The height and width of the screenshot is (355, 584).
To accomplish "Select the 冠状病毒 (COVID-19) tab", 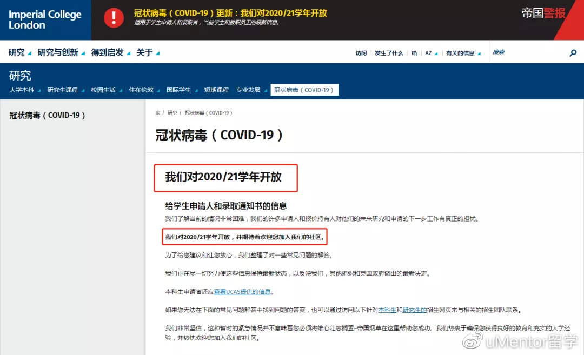I will tap(304, 90).
